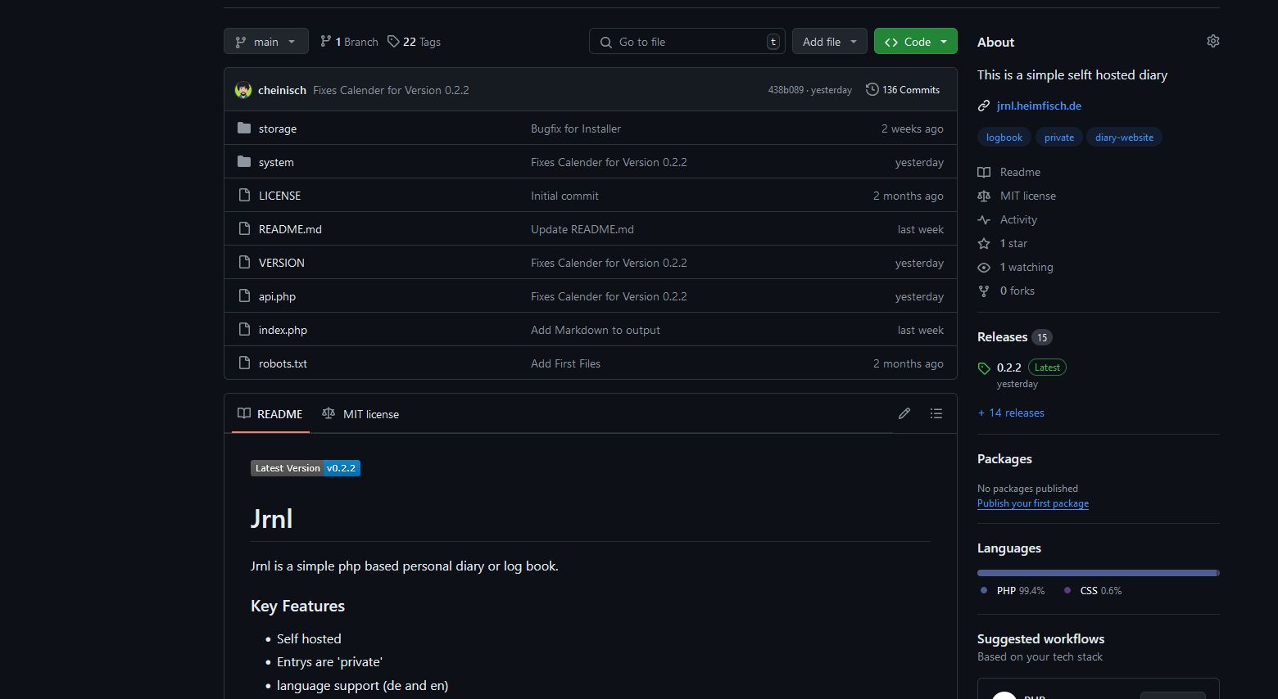Open the README outline list icon
Screen dimensions: 1278x699
click(936, 413)
